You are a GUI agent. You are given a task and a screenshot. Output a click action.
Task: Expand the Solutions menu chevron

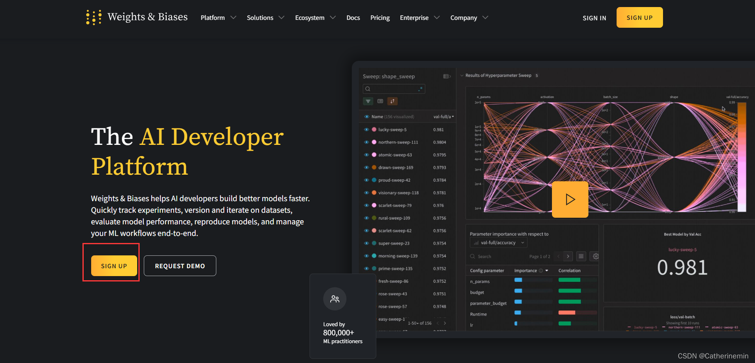pyautogui.click(x=281, y=17)
